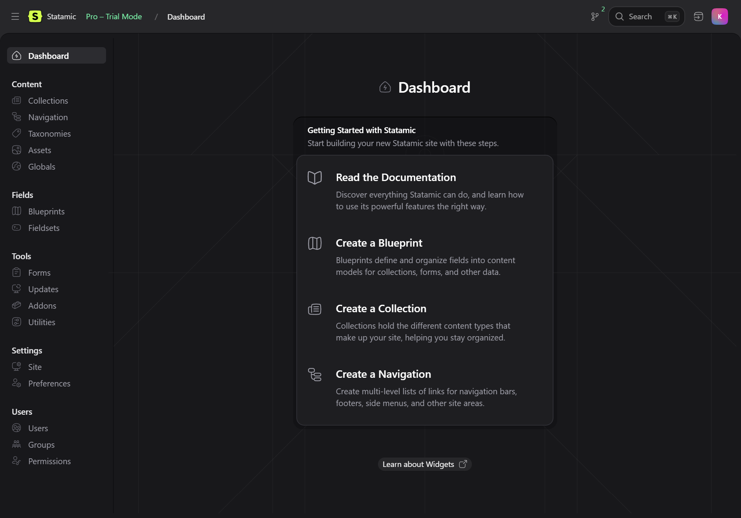Image resolution: width=741 pixels, height=518 pixels.
Task: Click the view site icon beside Search
Action: click(698, 16)
